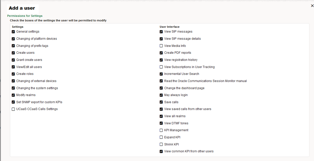Enable the View Media Info permission
This screenshot has height=161, width=314.
(161, 46)
